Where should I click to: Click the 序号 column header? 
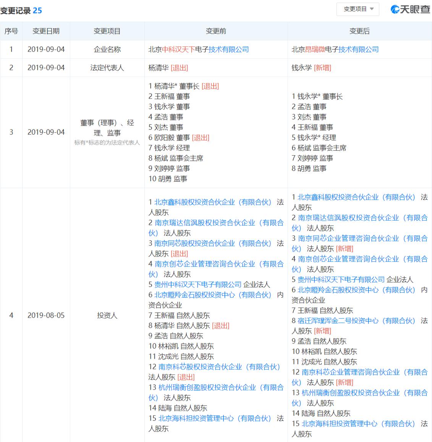[x=11, y=31]
